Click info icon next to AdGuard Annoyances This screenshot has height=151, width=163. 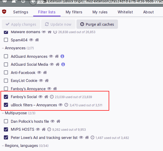coord(62,56)
